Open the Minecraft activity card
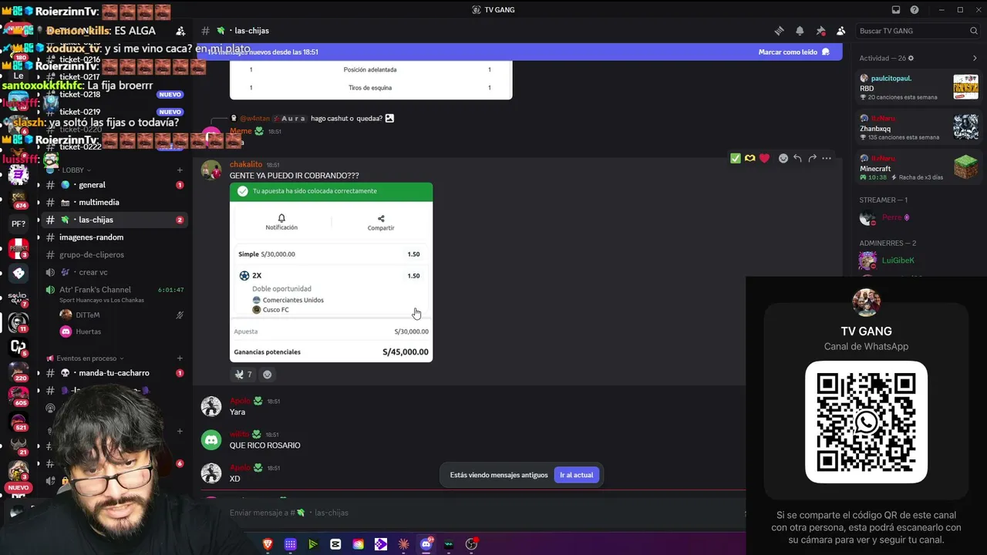Viewport: 987px width, 555px height. 919,167
